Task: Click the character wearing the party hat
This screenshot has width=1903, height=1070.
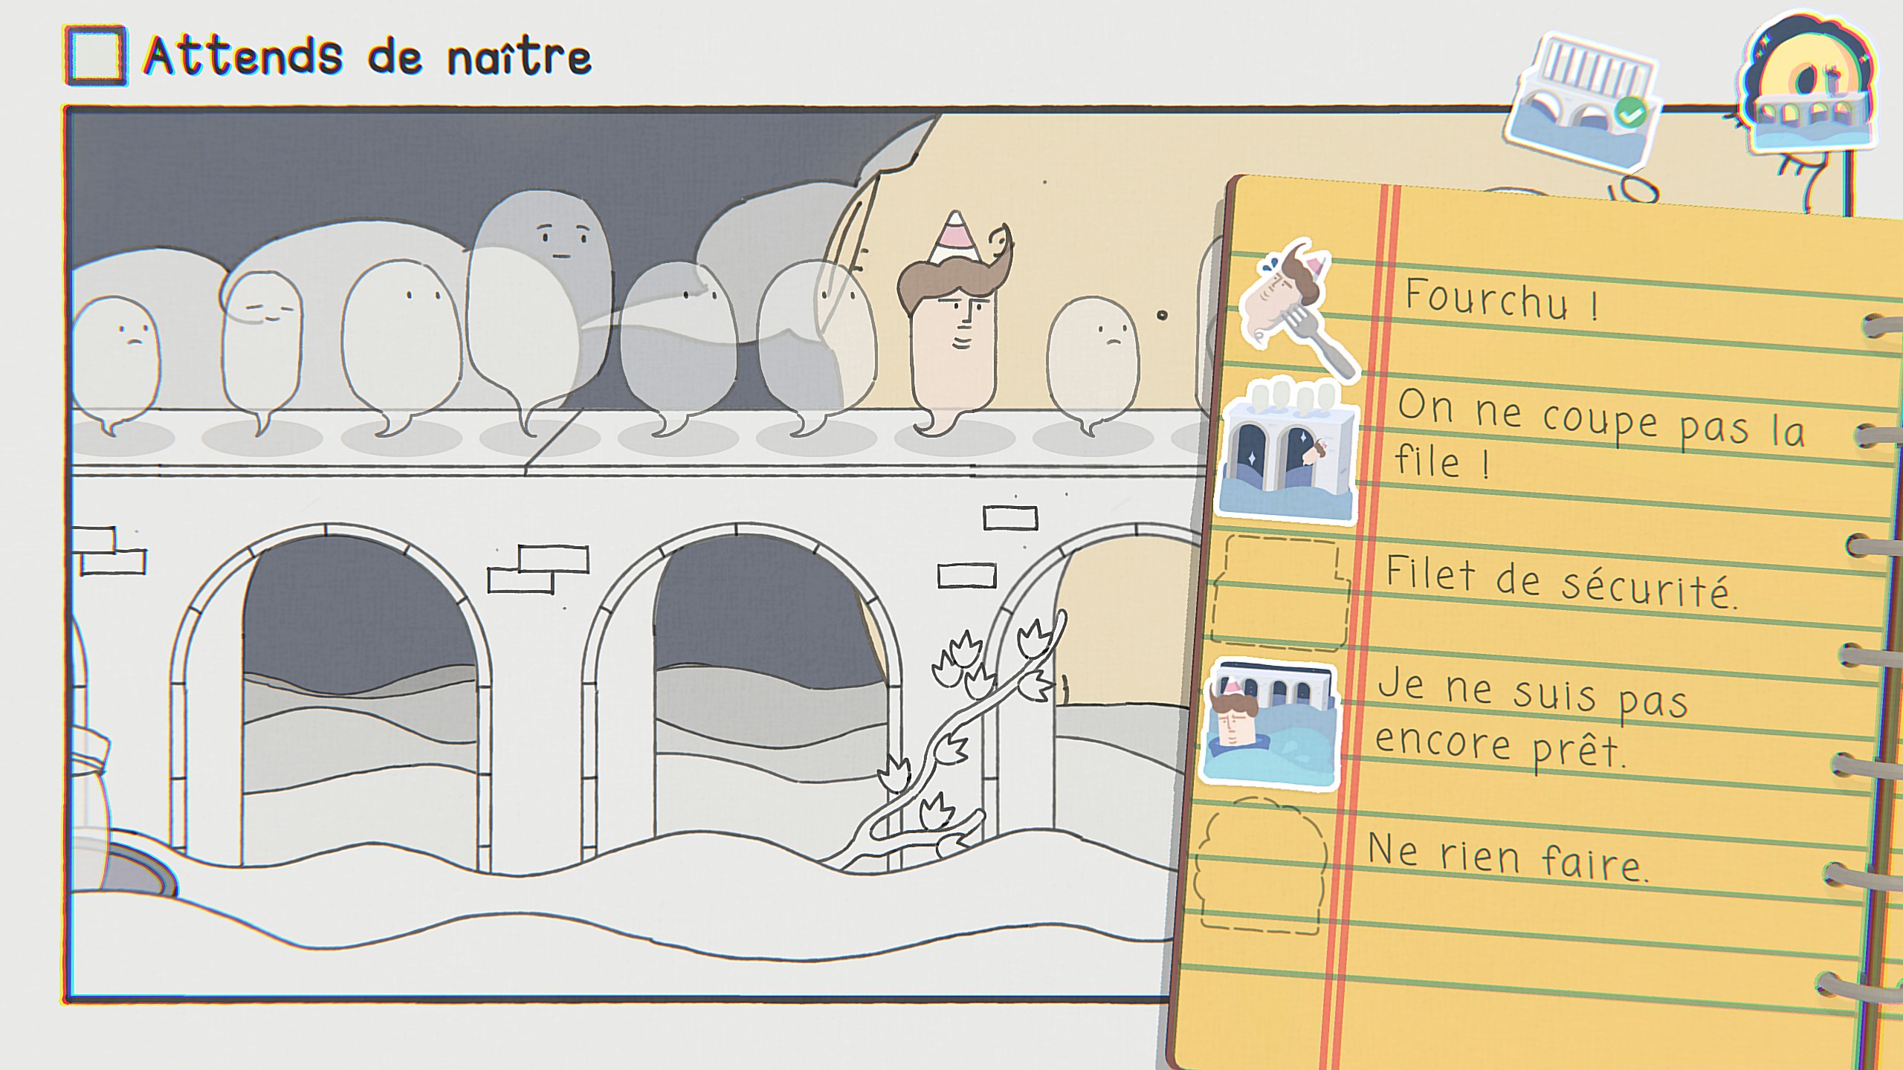Action: click(x=954, y=327)
